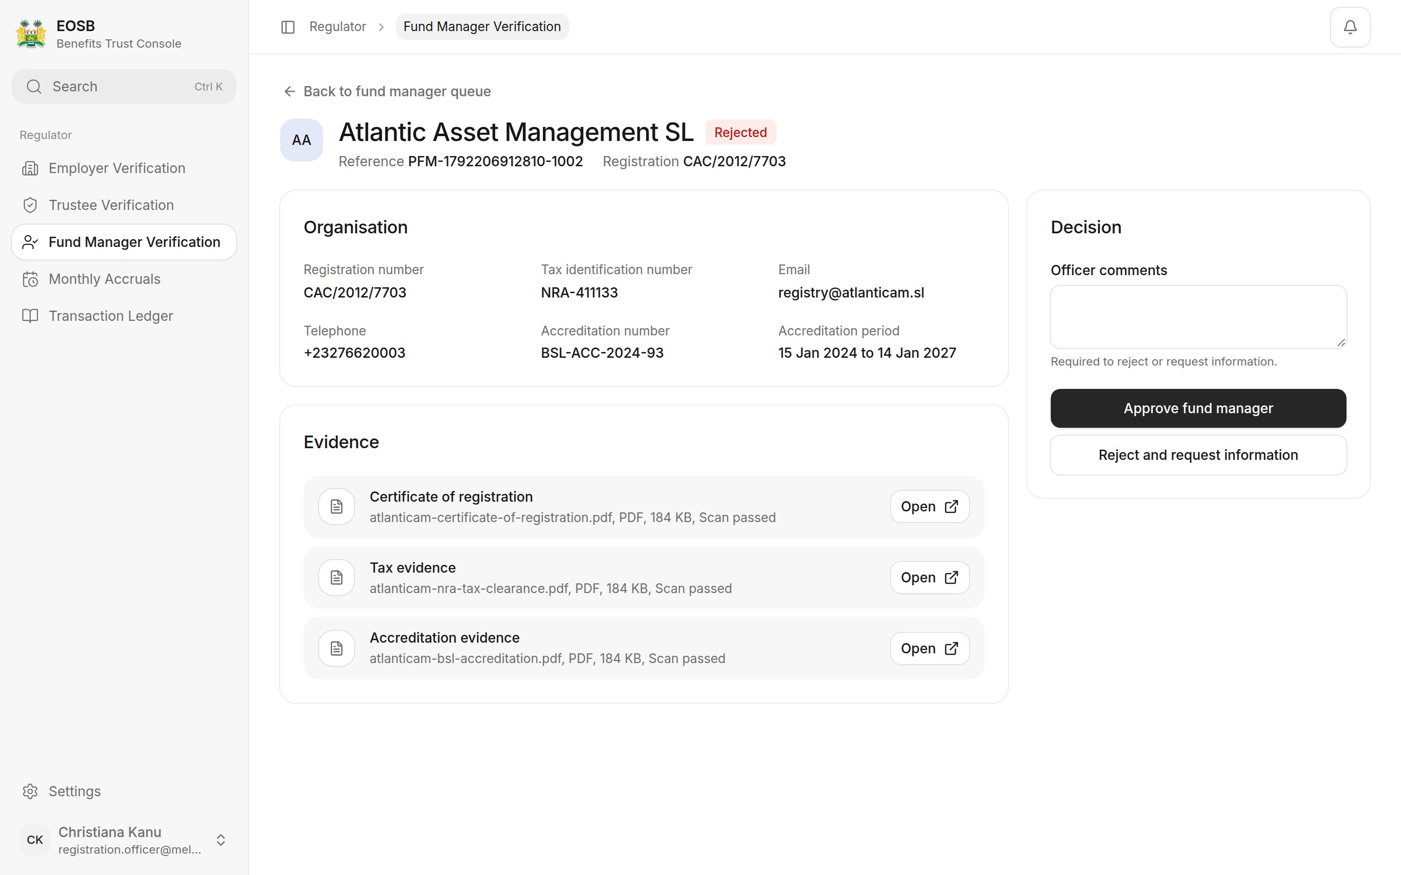Toggle the sidebar panel icon
The width and height of the screenshot is (1401, 875).
(287, 27)
